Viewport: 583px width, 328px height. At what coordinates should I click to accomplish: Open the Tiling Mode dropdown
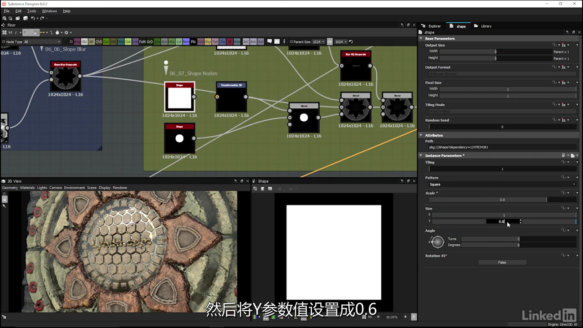(x=502, y=111)
